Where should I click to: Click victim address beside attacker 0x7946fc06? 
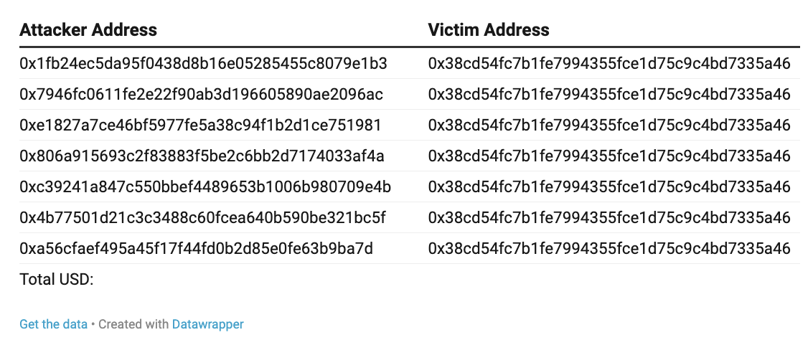coord(609,94)
